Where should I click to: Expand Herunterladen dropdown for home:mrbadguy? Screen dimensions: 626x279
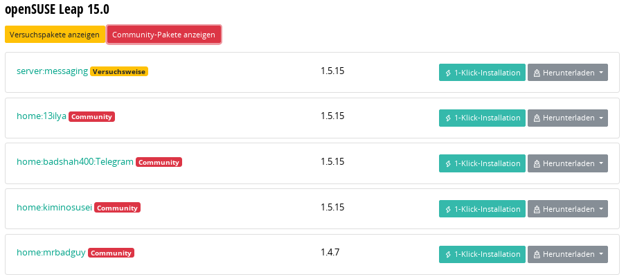568,254
